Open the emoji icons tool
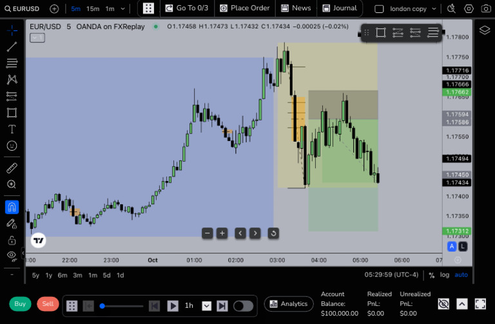Viewport: 495px width, 324px height. [x=12, y=146]
